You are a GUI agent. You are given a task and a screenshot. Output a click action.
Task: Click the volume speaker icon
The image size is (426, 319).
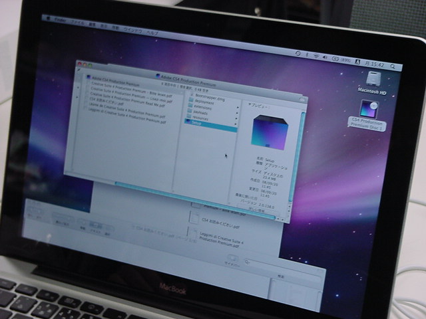pyautogui.click(x=325, y=57)
